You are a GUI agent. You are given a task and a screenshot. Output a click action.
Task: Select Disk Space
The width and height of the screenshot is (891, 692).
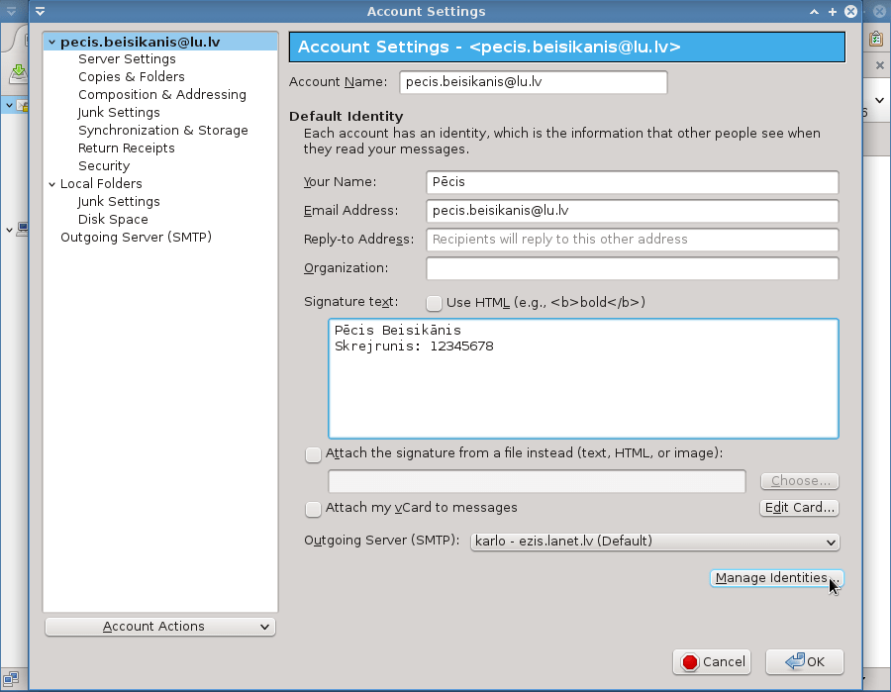113,220
